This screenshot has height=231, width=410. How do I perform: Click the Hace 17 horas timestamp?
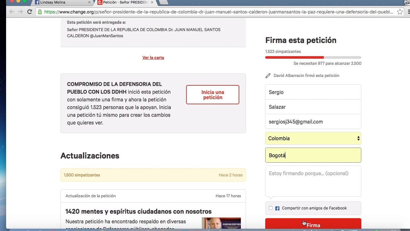tap(228, 196)
